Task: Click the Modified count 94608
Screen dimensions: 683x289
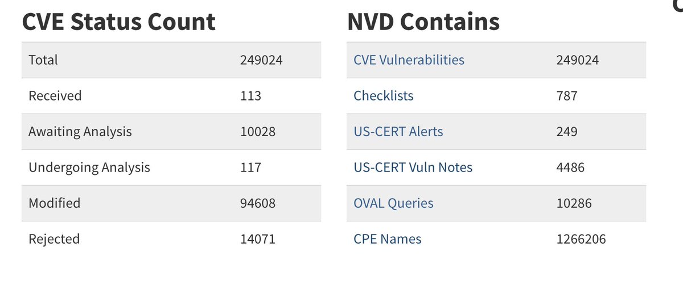Action: [258, 203]
